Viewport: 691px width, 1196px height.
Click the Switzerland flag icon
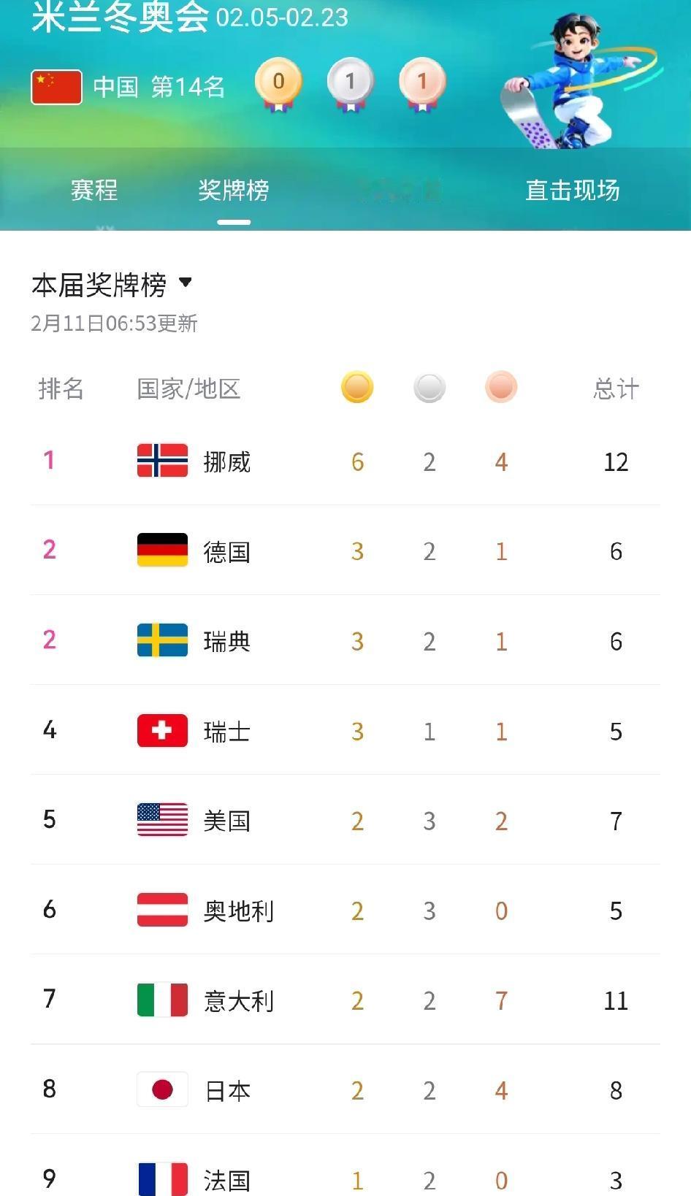162,731
